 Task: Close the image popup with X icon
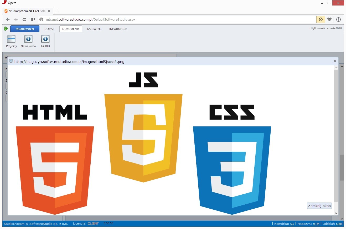[335, 61]
